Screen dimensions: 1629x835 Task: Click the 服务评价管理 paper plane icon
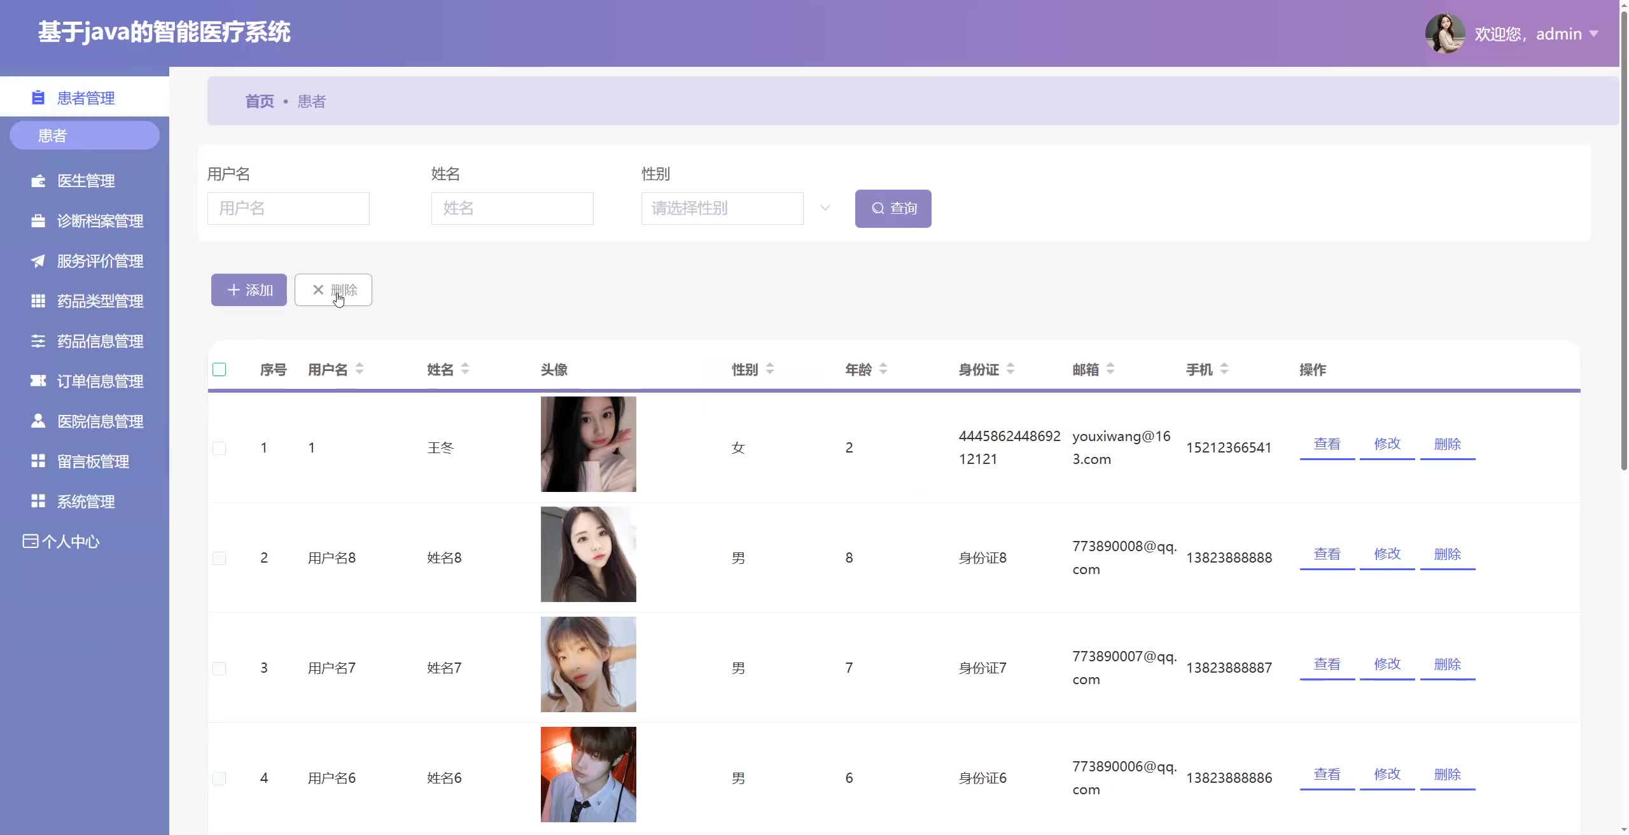point(38,262)
